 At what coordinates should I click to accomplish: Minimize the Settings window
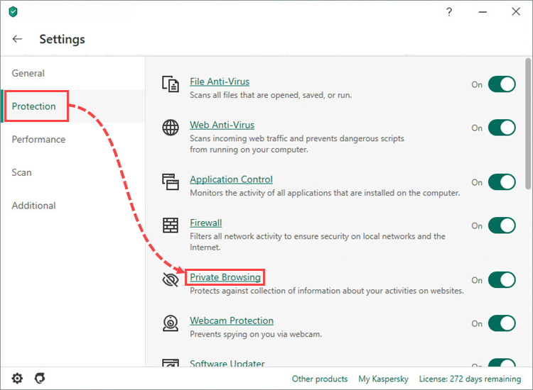[483, 12]
